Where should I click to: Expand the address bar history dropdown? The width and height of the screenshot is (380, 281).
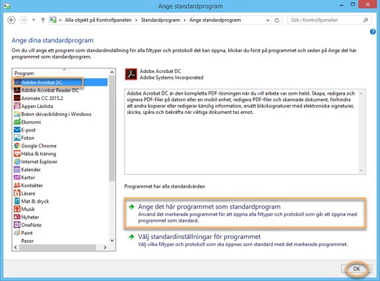(x=268, y=20)
